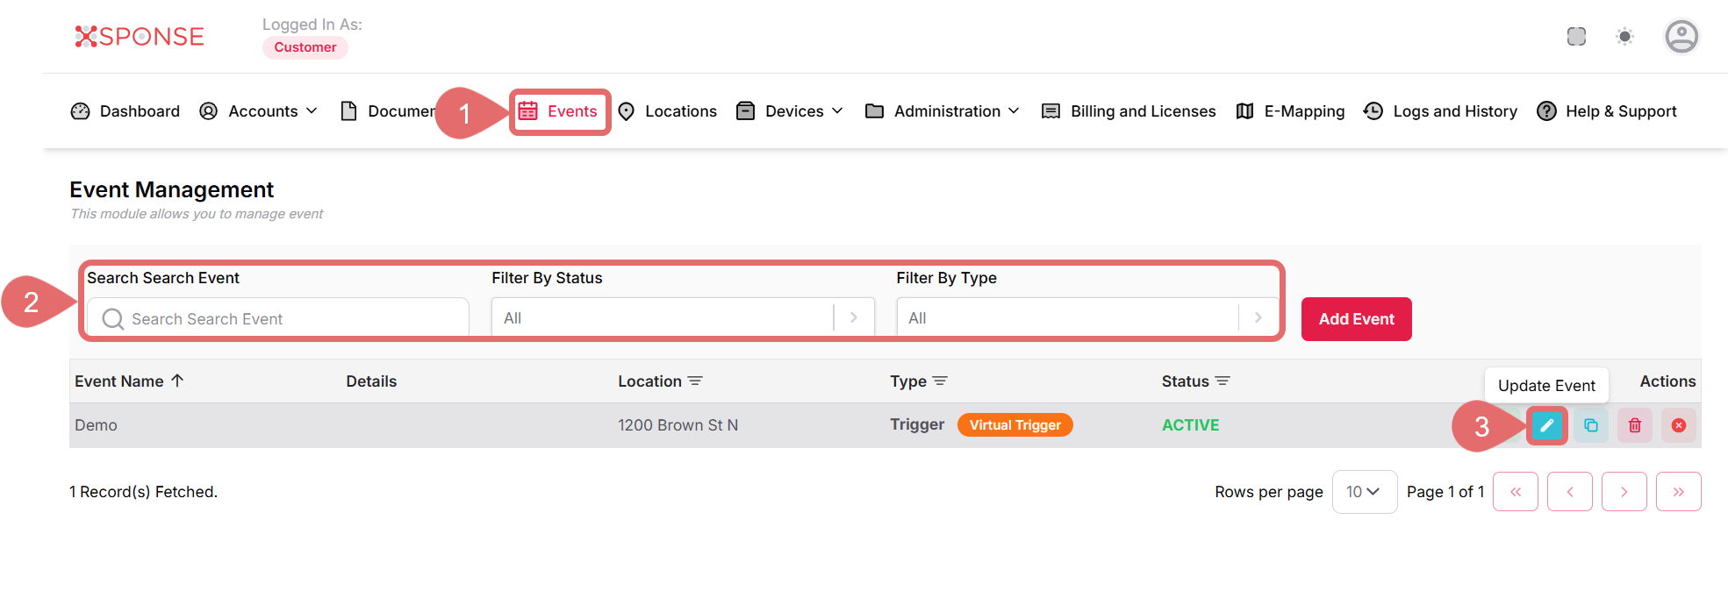Click the red trash delete icon

1634,426
